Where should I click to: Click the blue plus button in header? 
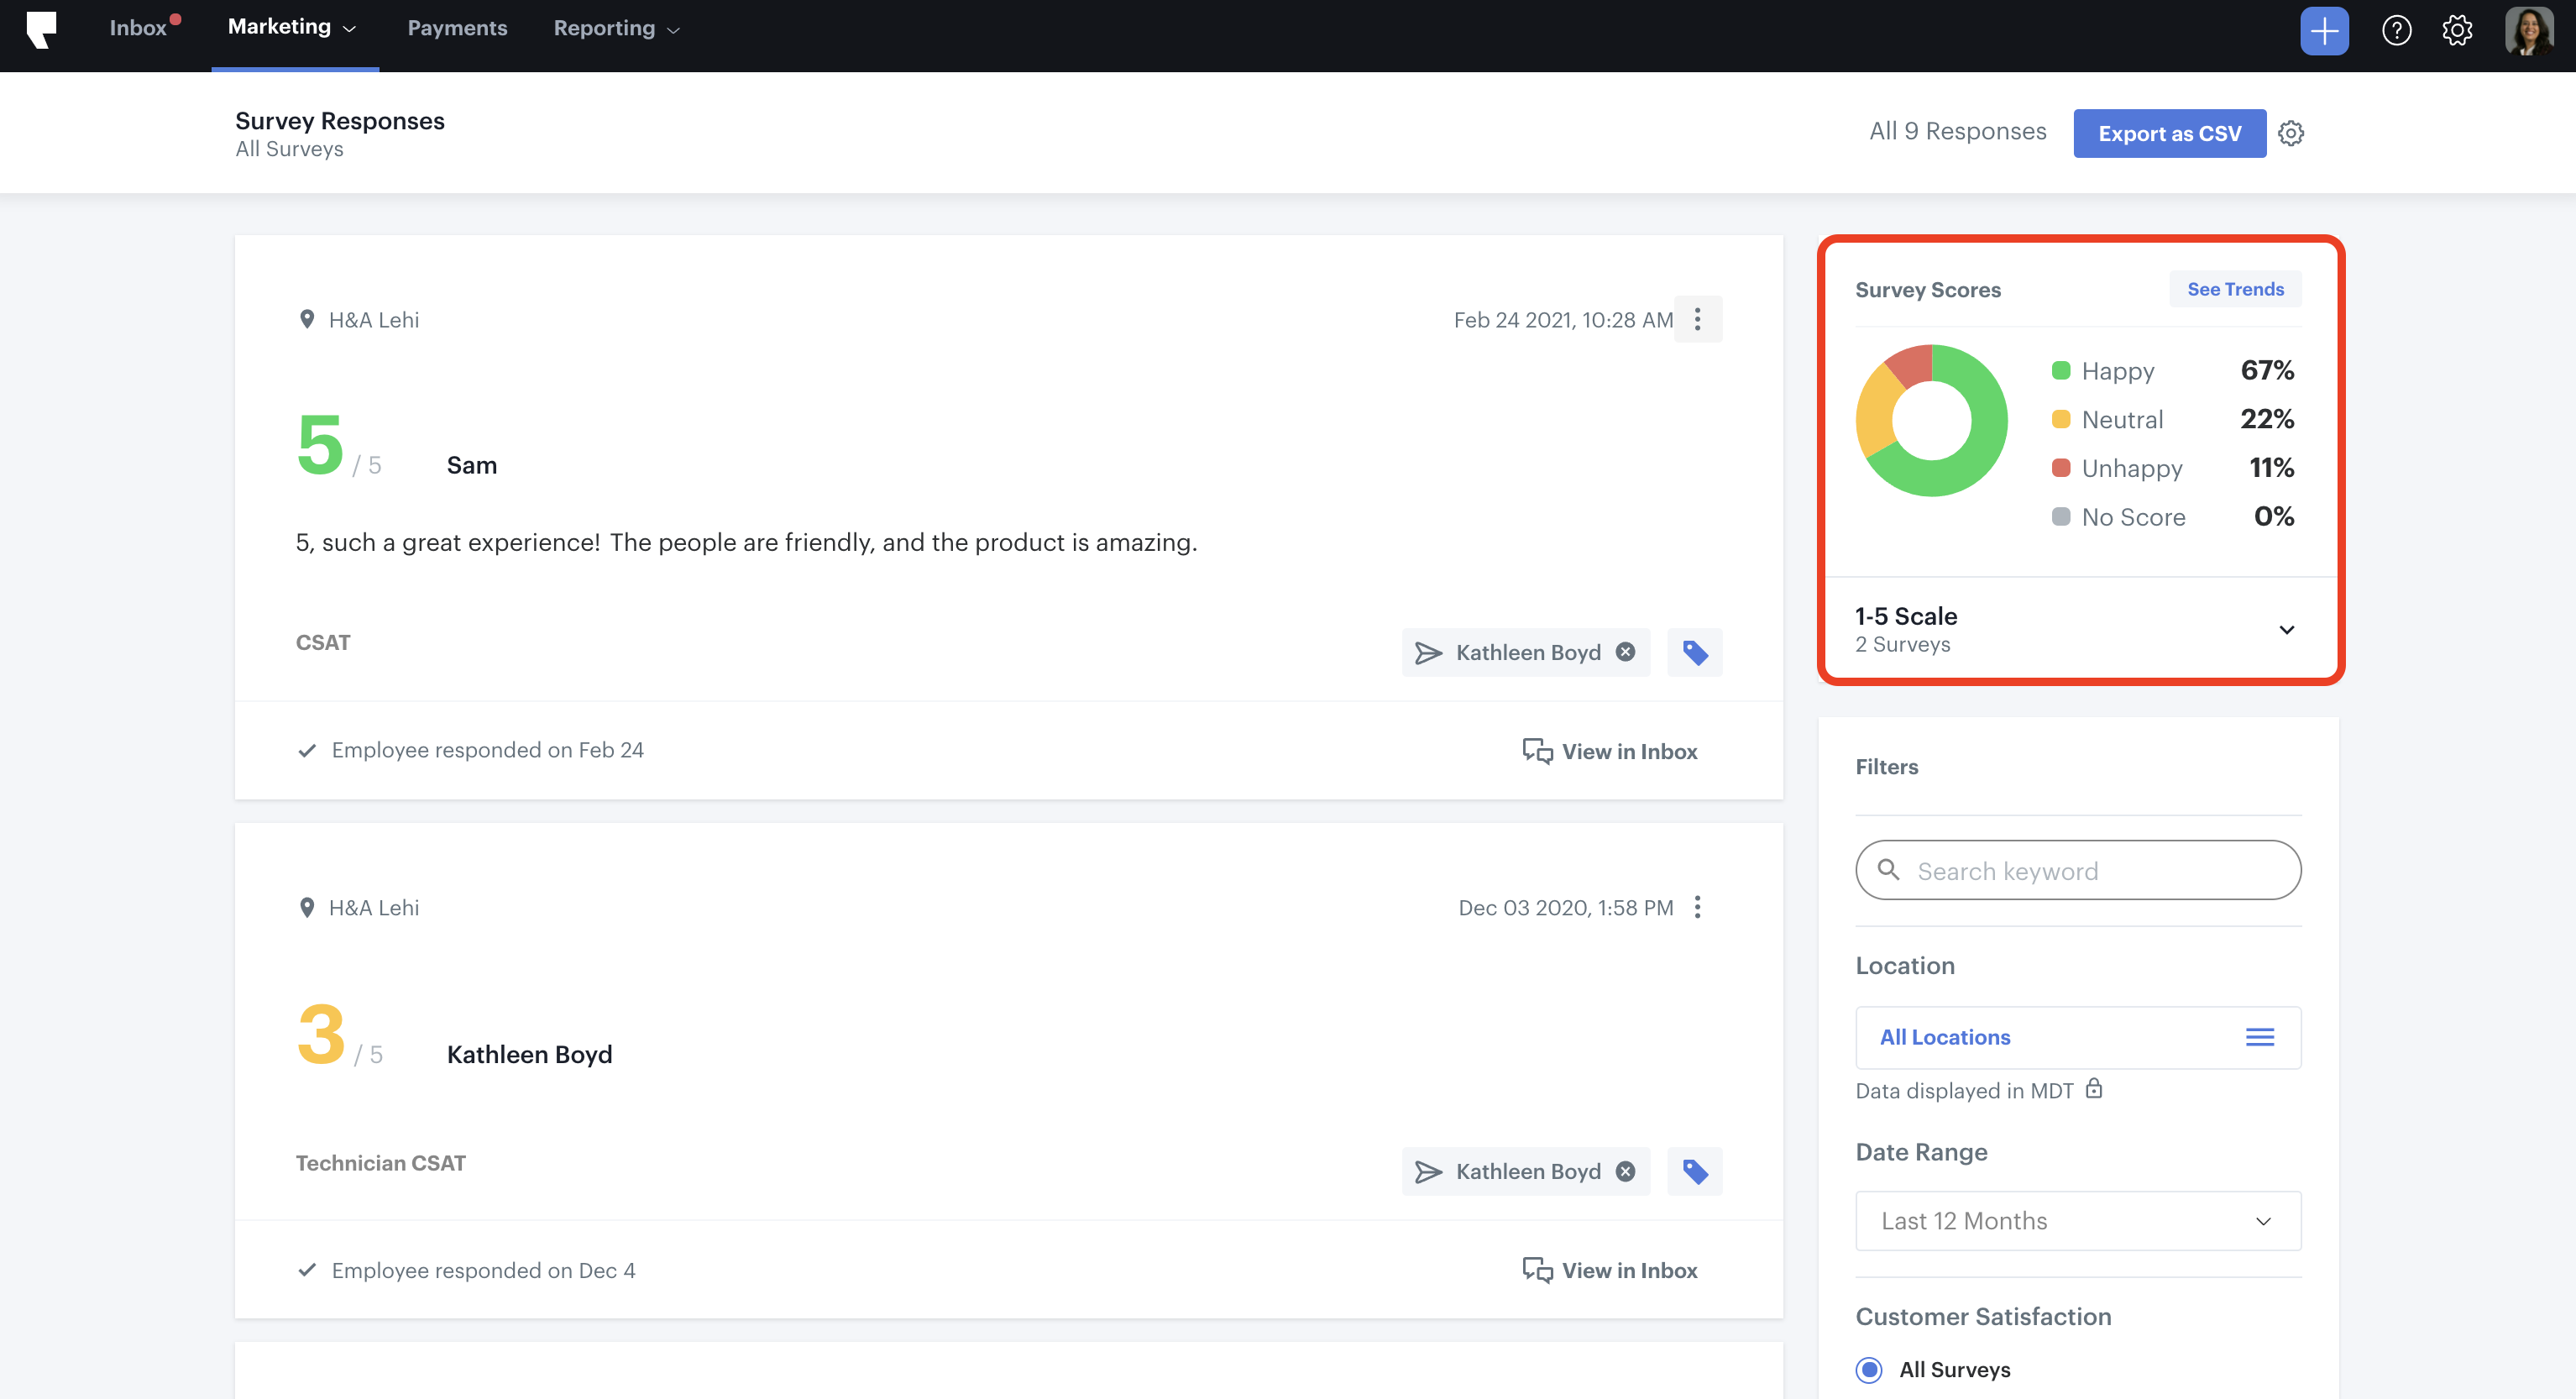(x=2323, y=31)
